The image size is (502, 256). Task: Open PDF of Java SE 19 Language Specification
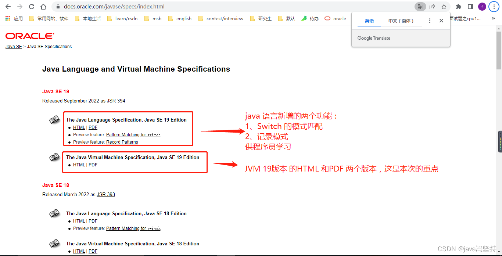(x=93, y=127)
